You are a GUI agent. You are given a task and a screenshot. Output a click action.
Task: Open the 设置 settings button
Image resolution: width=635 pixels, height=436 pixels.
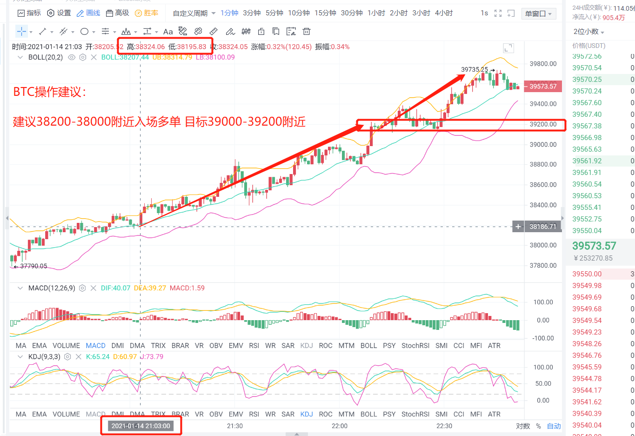click(59, 13)
